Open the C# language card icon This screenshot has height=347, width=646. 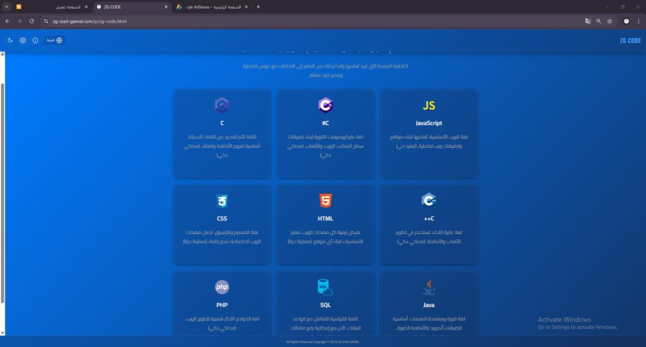325,105
